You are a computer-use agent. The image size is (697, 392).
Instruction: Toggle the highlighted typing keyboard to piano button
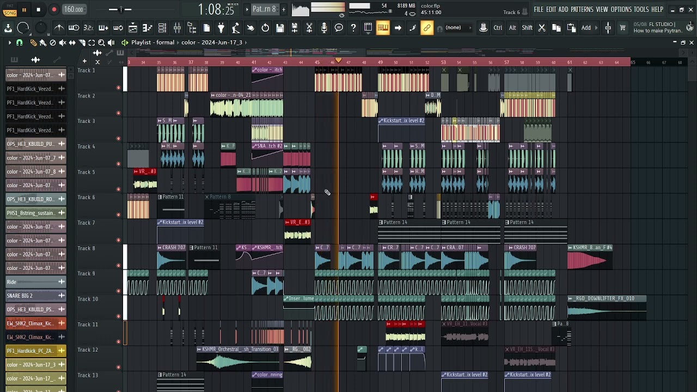coord(383,28)
